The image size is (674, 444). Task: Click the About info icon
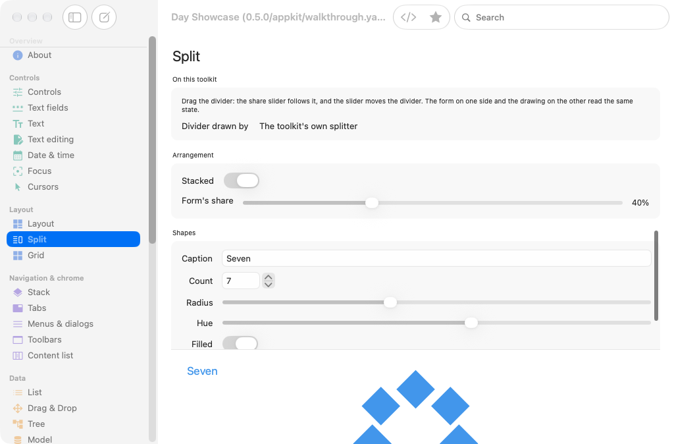18,55
